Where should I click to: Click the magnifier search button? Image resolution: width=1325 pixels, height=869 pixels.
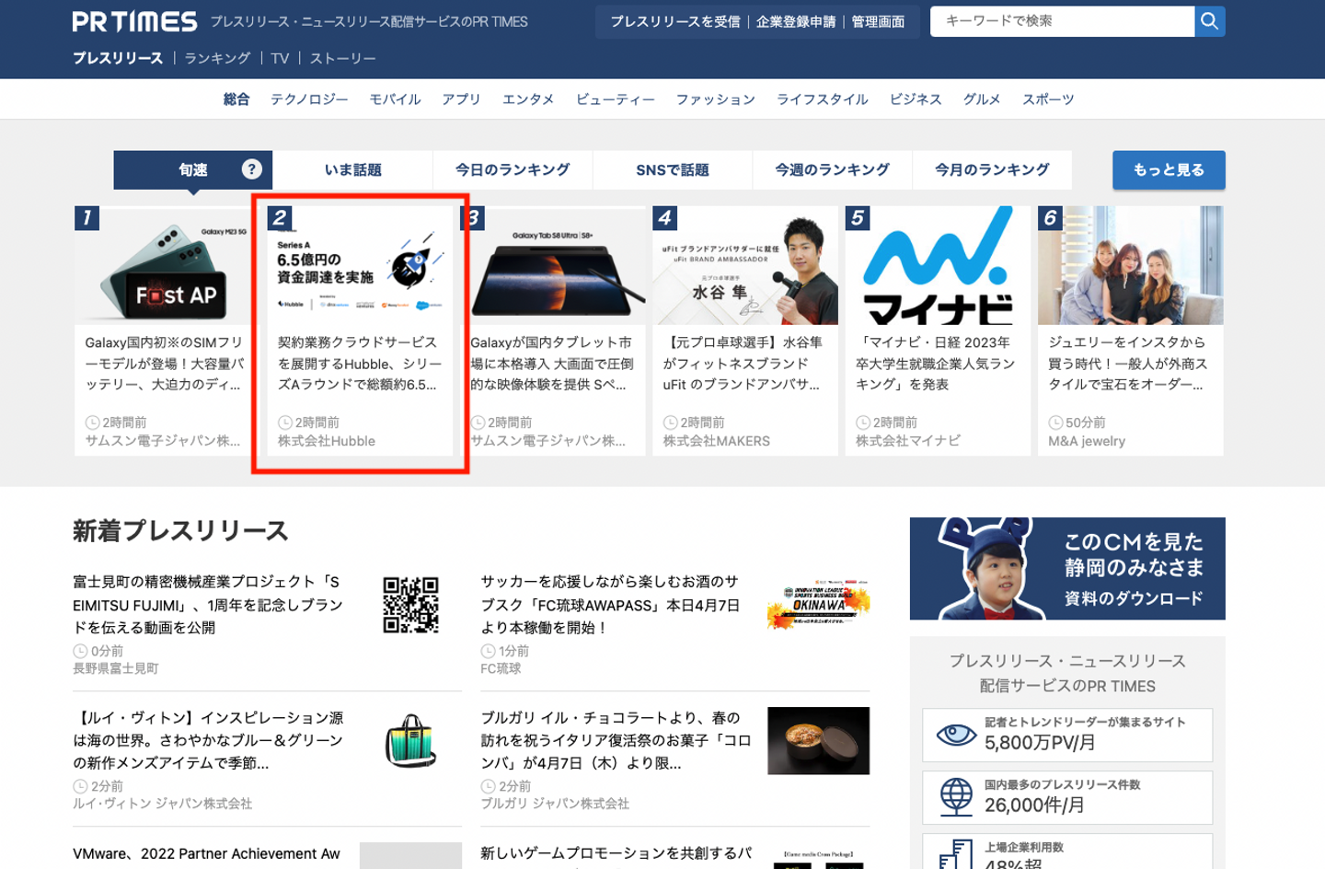[x=1209, y=21]
